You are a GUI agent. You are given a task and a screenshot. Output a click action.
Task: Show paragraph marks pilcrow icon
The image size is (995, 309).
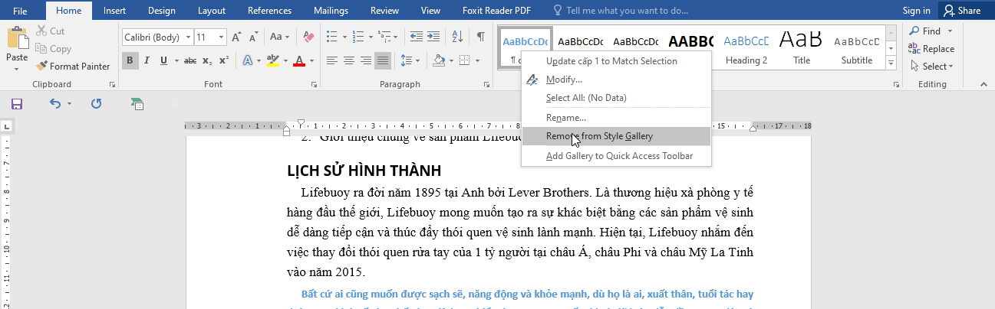[480, 37]
